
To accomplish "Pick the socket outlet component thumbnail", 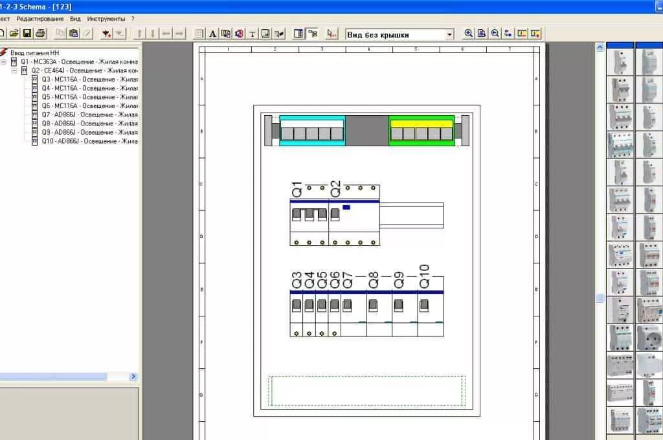I will (649, 337).
